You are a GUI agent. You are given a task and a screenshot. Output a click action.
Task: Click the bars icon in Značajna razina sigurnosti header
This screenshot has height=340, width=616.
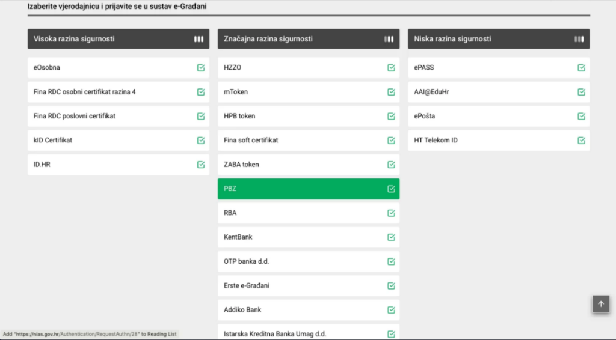pos(389,39)
